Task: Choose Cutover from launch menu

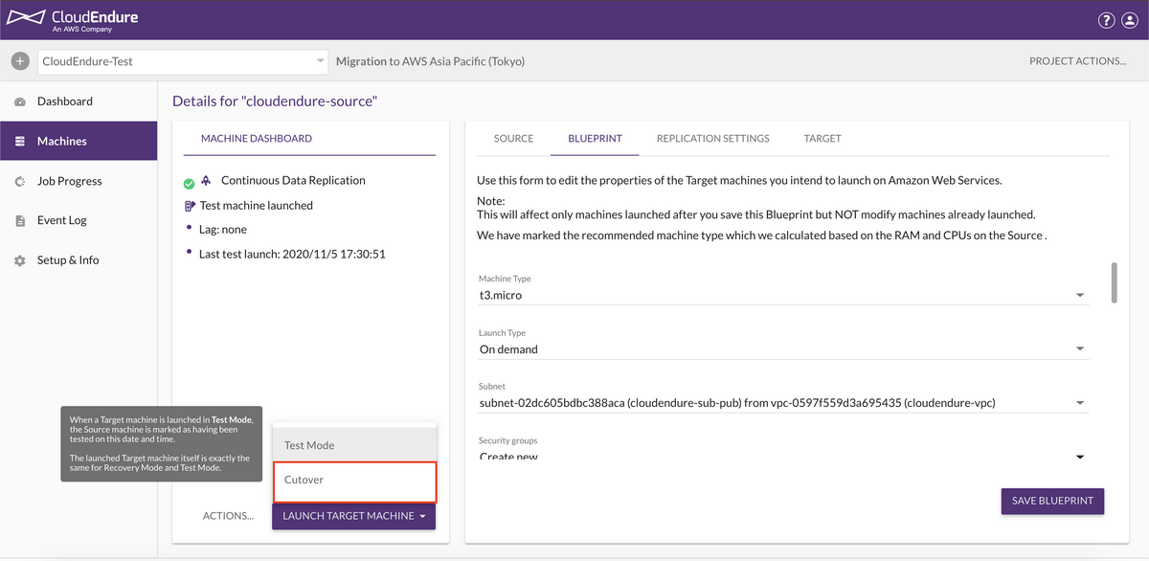Action: click(x=354, y=481)
